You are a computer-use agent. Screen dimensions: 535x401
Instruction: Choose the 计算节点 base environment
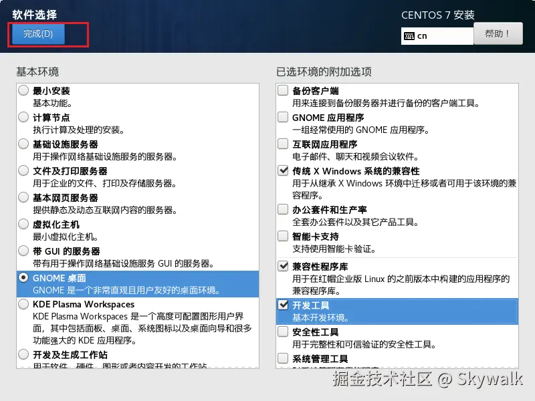[23, 117]
